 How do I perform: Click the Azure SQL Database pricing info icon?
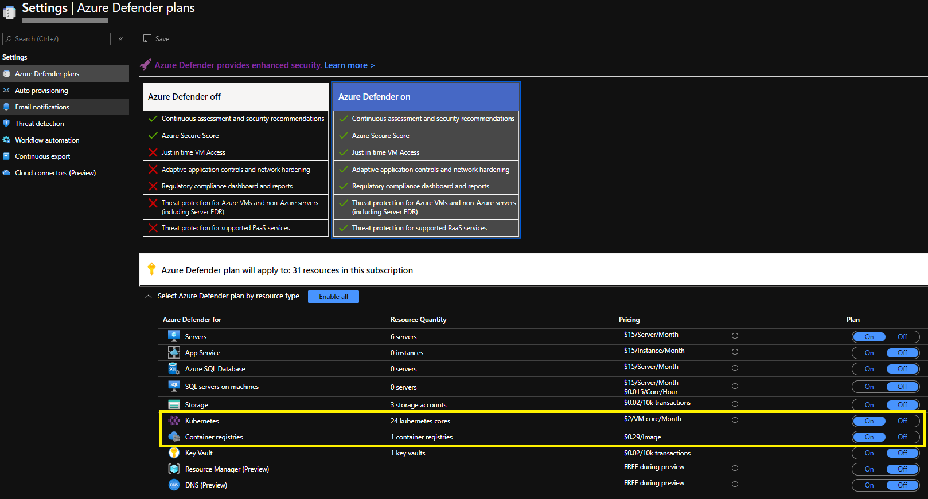coord(735,368)
